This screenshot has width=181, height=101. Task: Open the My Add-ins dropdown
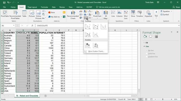(55, 17)
